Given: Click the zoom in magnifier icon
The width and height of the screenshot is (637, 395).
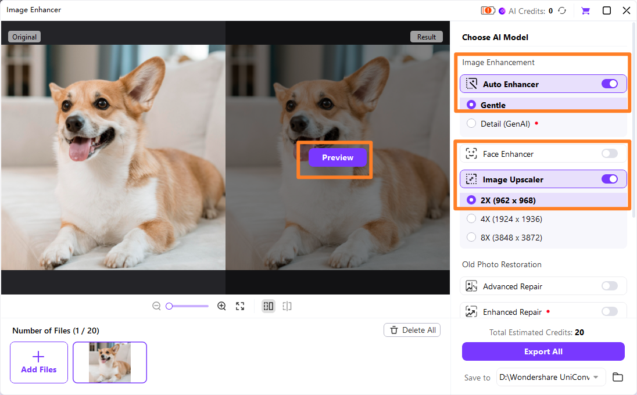Looking at the screenshot, I should pyautogui.click(x=221, y=306).
